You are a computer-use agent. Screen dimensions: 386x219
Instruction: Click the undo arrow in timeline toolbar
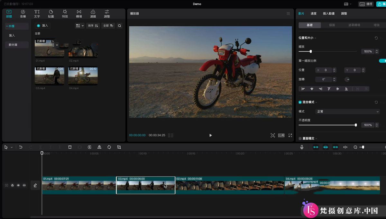(x=21, y=147)
